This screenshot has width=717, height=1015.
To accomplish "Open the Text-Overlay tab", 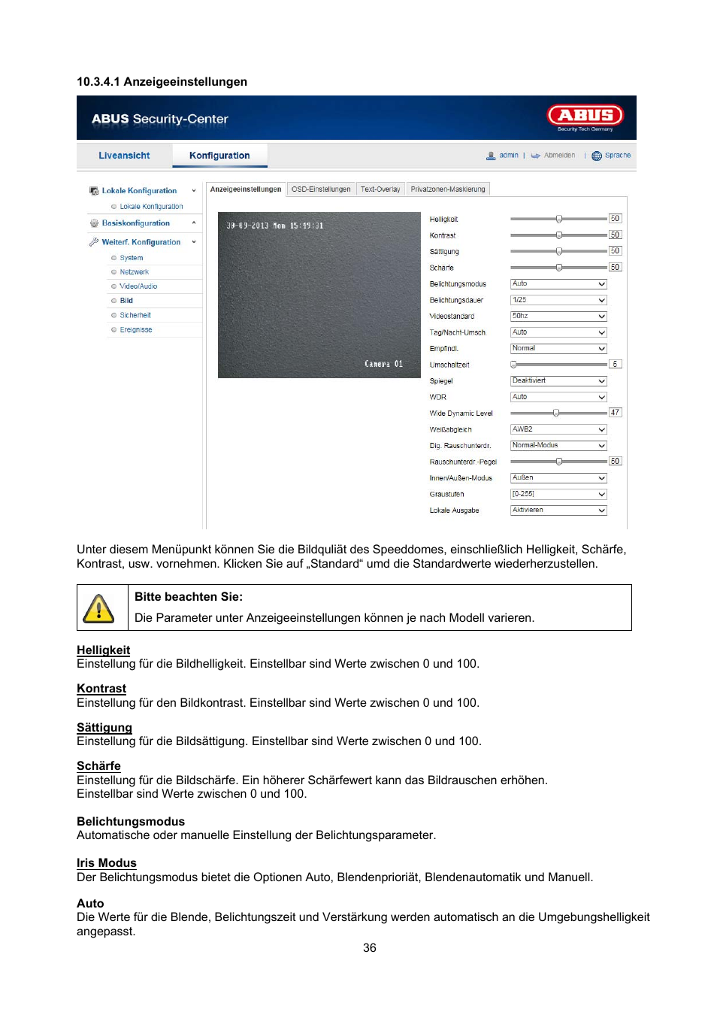I will tap(380, 189).
